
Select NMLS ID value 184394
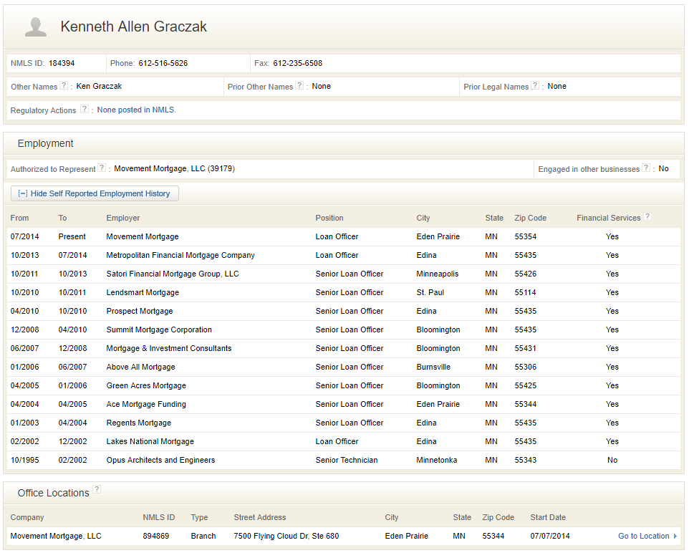coord(62,63)
